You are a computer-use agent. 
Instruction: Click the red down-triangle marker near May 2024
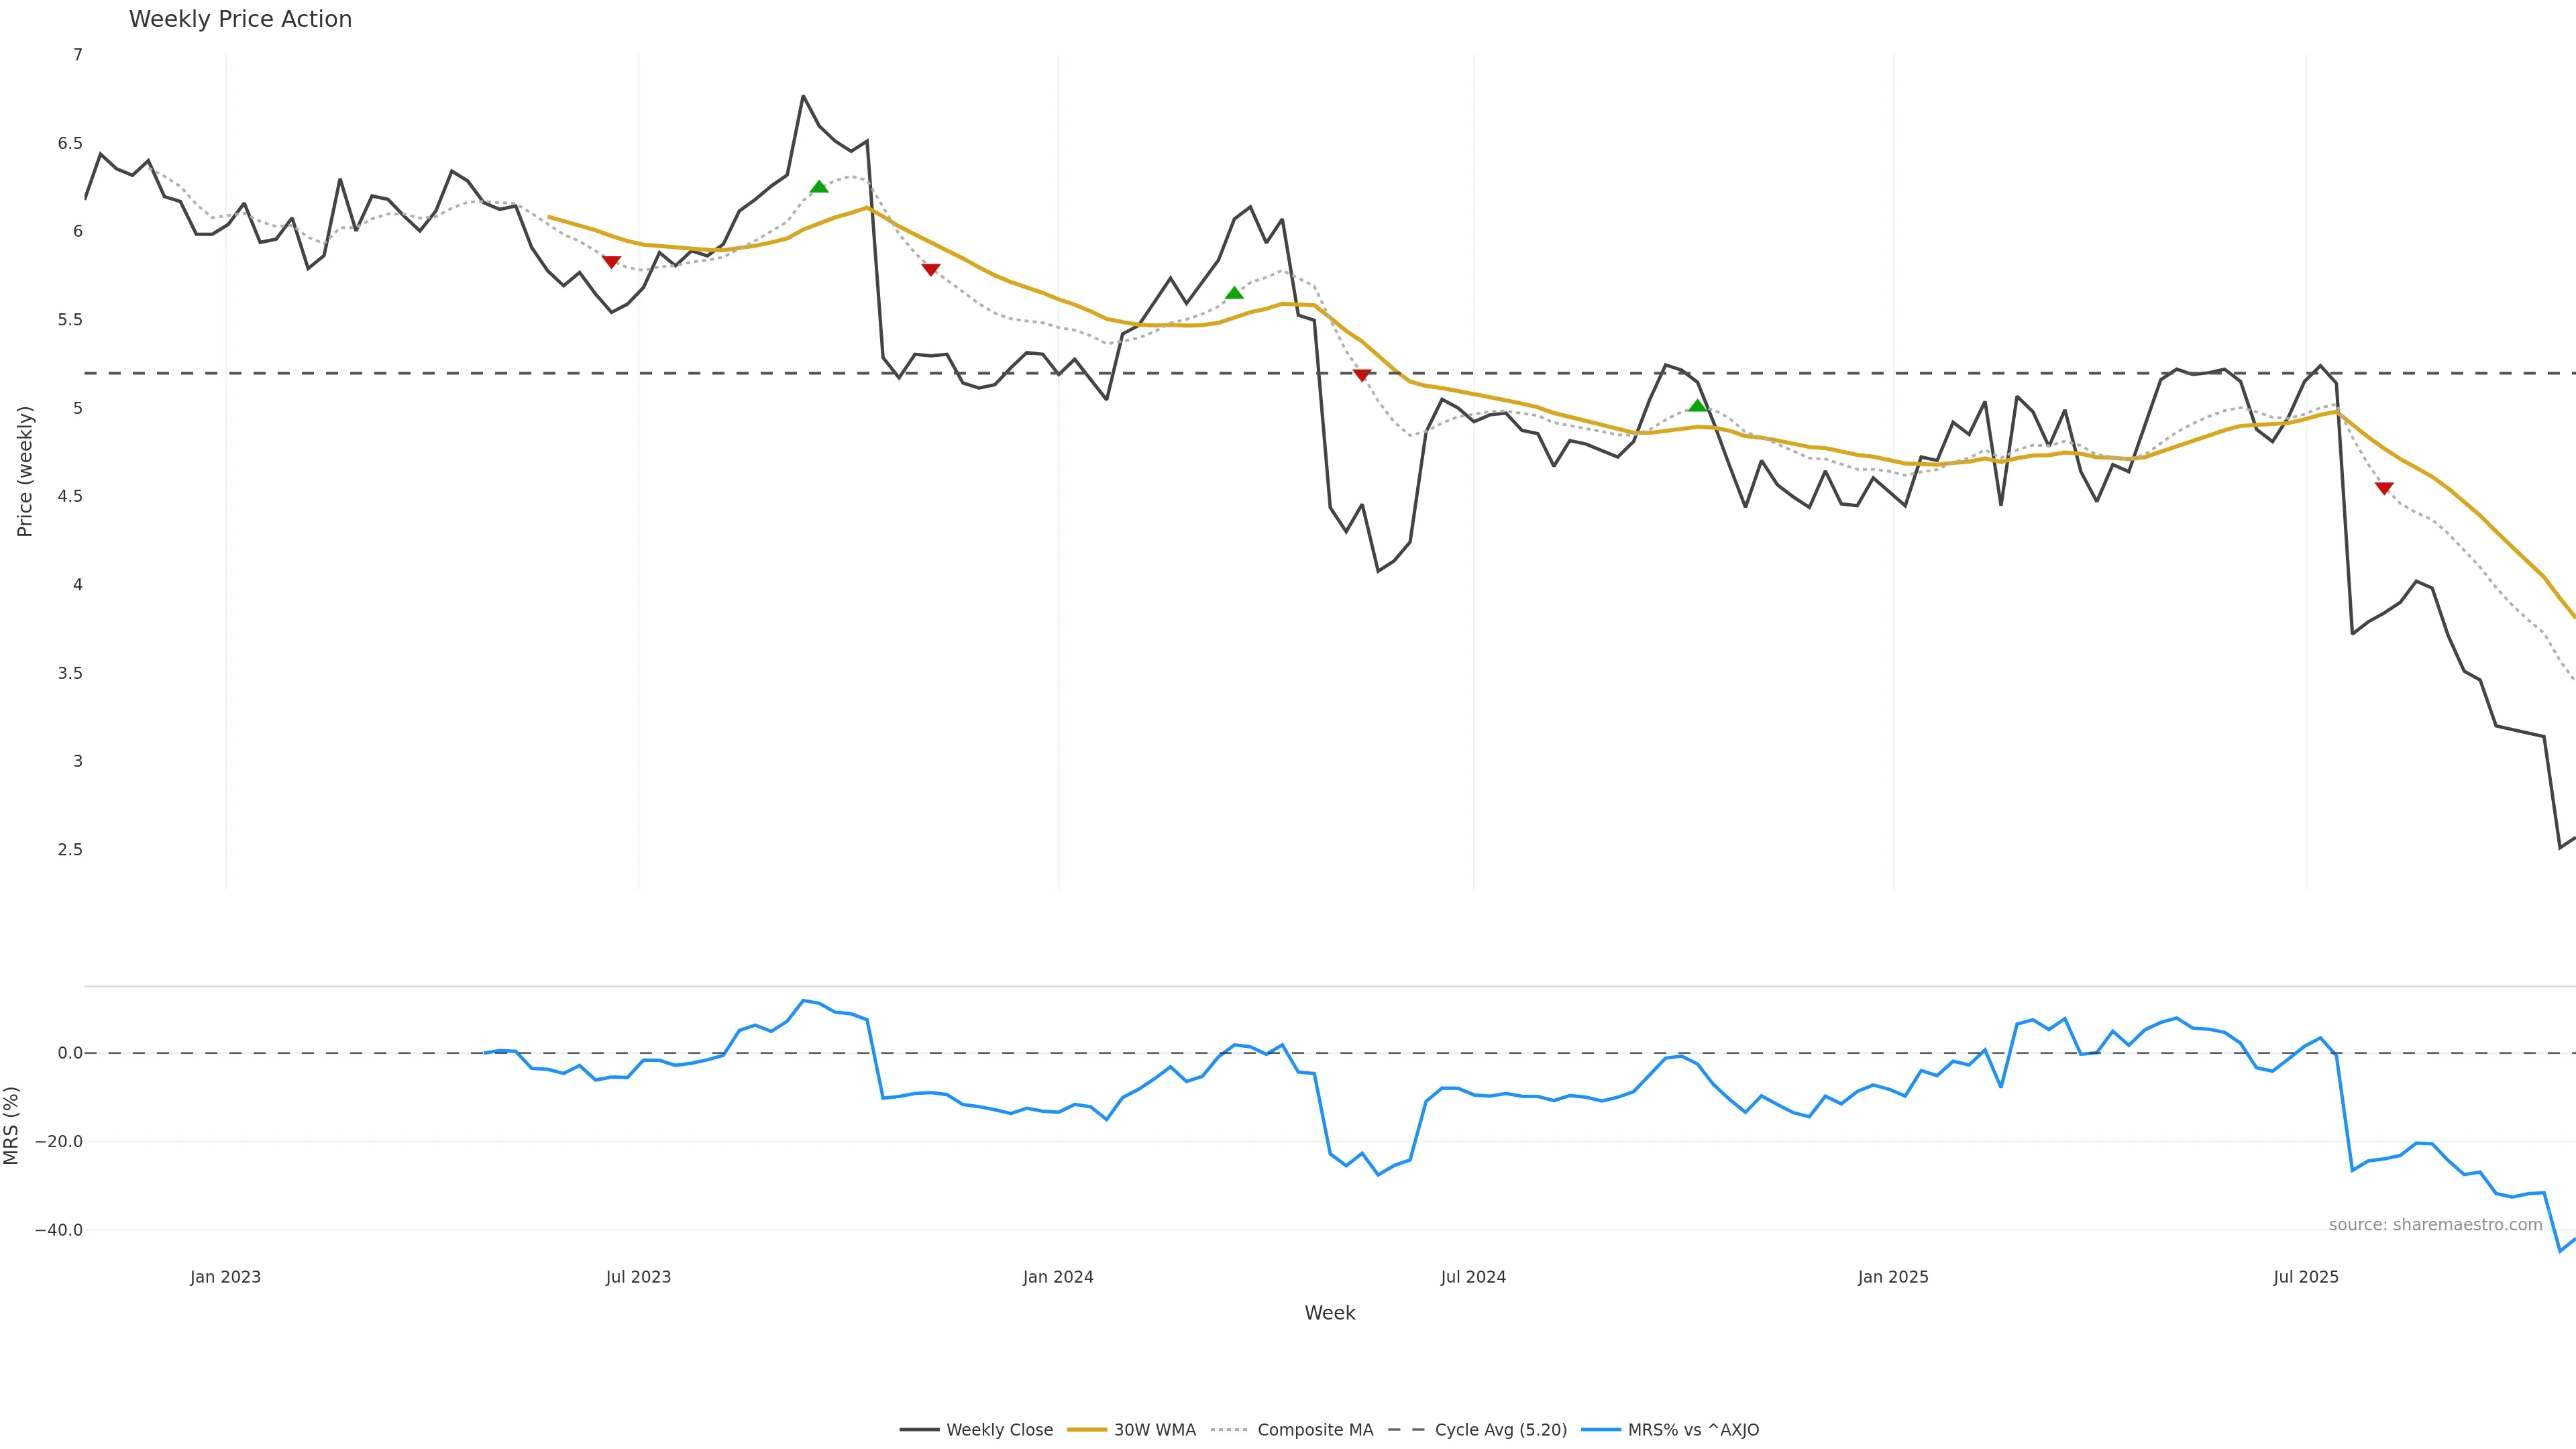click(1361, 375)
